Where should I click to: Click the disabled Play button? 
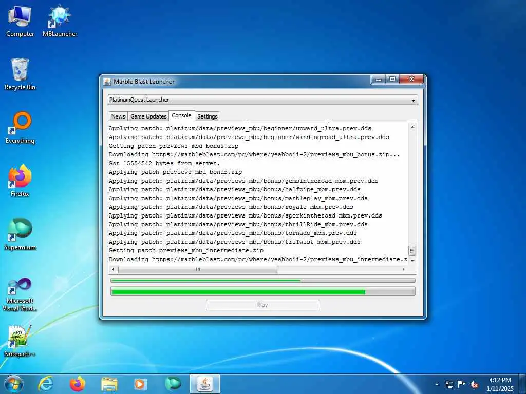pyautogui.click(x=262, y=305)
